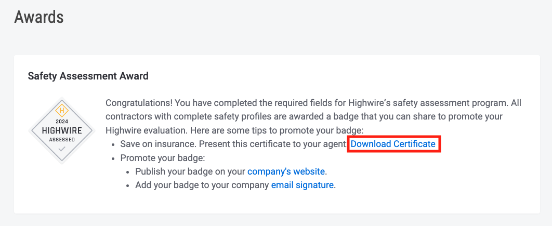552x226 pixels.
Task: Open the company's website link
Action: (286, 171)
